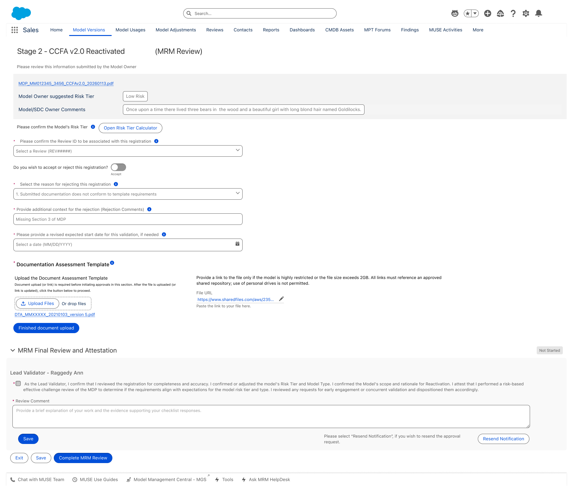Viewport: 573px width, 486px height.
Task: Click the Exit button
Action: (x=19, y=458)
